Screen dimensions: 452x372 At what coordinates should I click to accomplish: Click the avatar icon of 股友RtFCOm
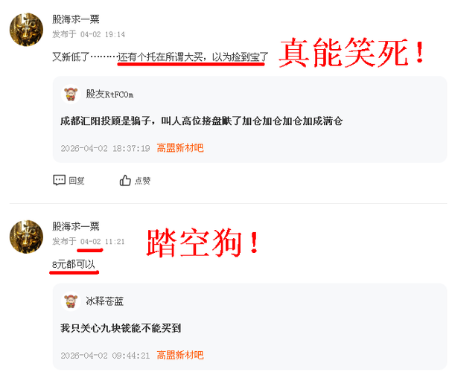(x=71, y=94)
